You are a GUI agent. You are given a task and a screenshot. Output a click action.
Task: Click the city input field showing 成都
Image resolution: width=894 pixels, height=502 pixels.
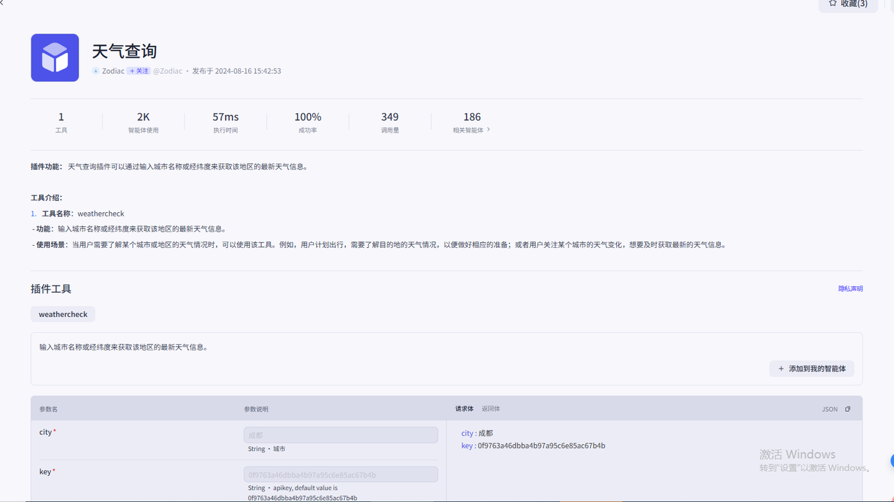pyautogui.click(x=341, y=435)
